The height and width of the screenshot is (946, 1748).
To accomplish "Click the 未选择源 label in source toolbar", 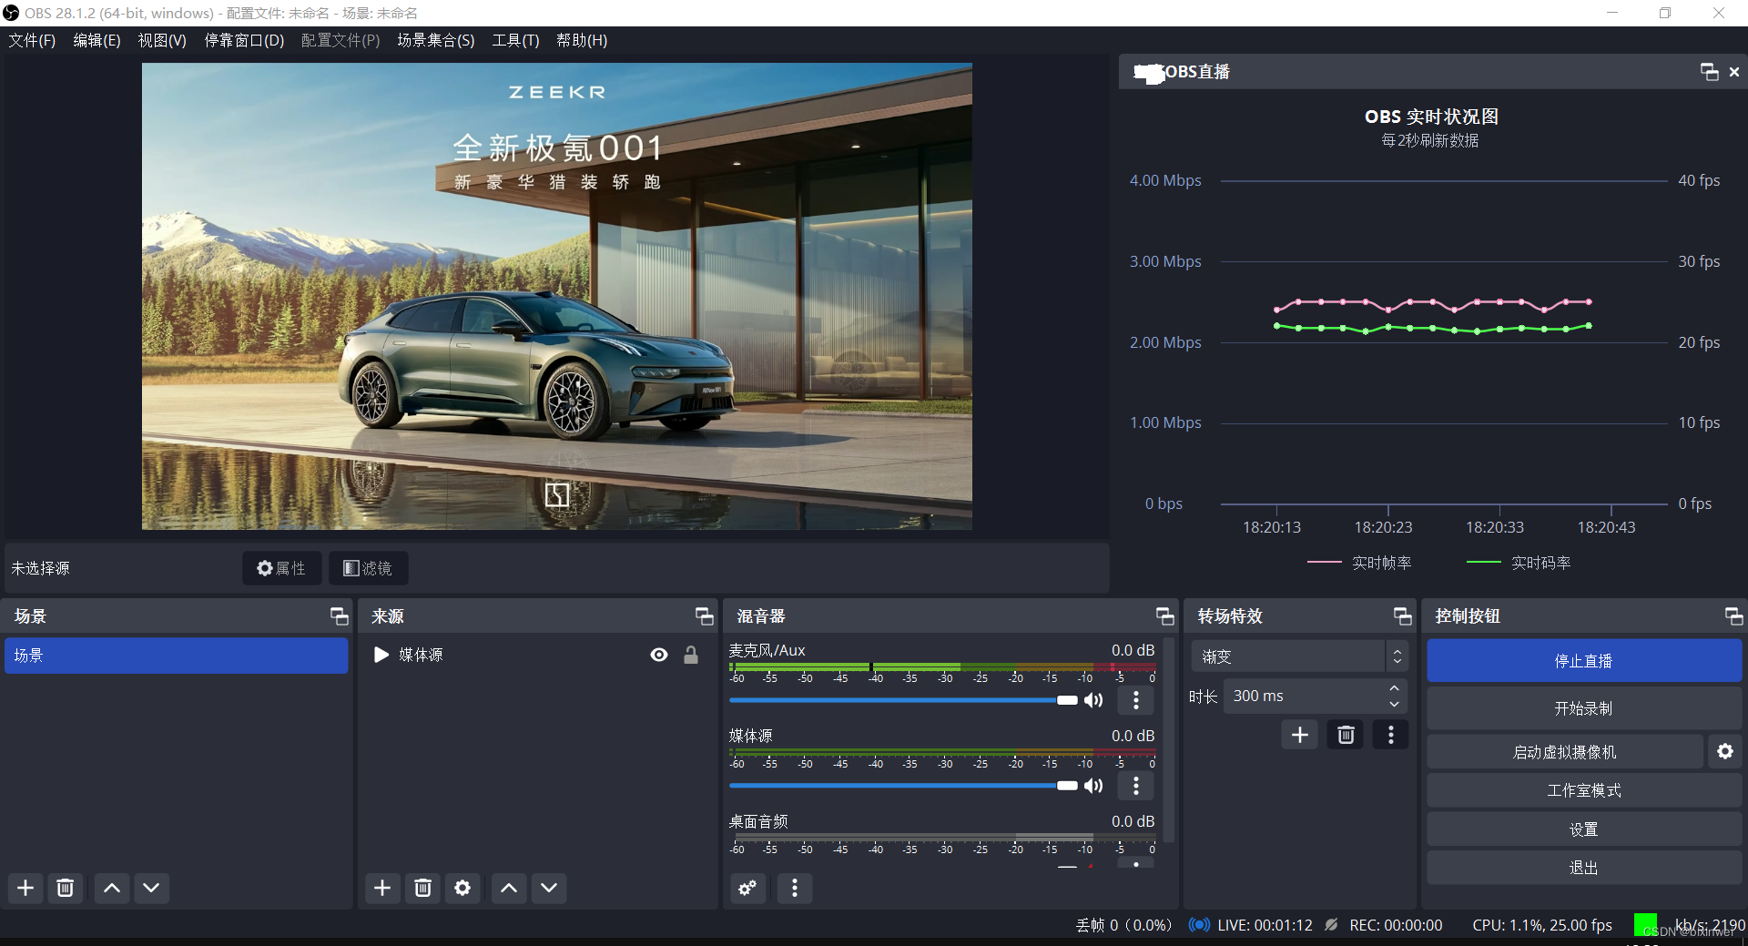I will (40, 568).
